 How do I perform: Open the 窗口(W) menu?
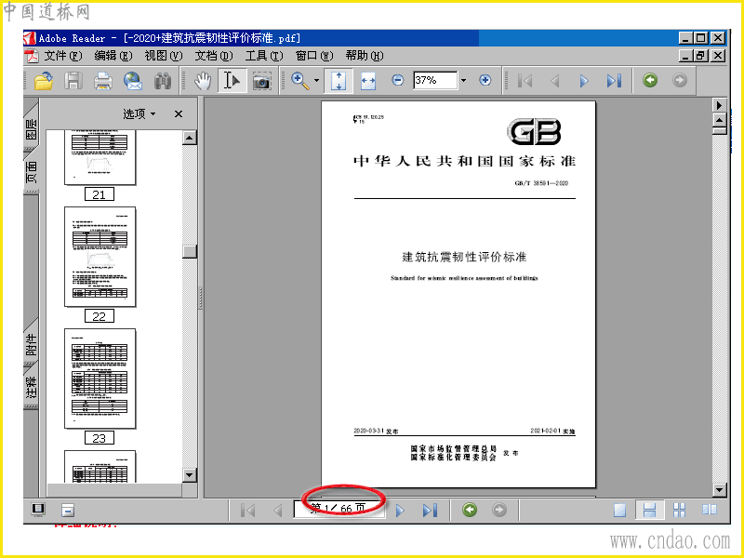click(314, 56)
